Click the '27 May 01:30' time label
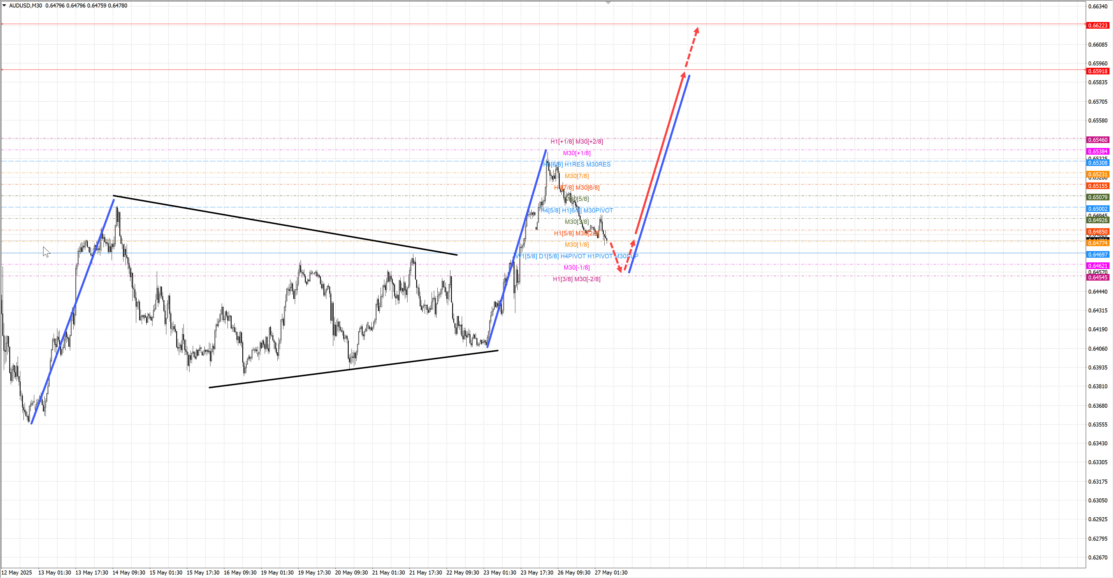Image resolution: width=1113 pixels, height=578 pixels. (610, 572)
